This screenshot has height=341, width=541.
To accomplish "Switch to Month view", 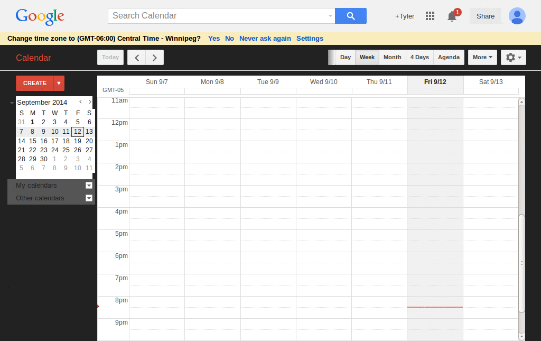I will 393,57.
